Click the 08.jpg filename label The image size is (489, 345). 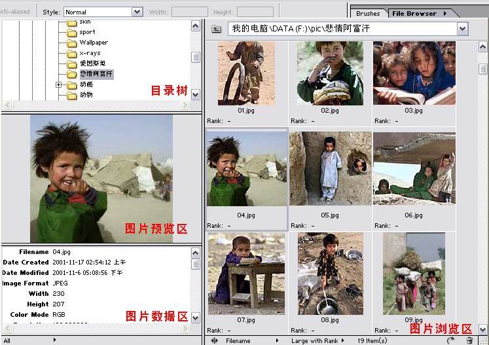330,320
